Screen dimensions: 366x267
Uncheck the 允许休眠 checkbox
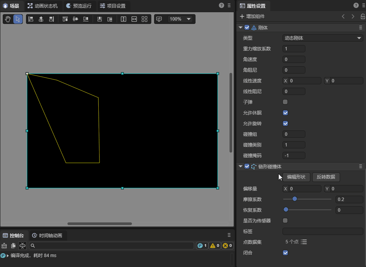pos(285,113)
